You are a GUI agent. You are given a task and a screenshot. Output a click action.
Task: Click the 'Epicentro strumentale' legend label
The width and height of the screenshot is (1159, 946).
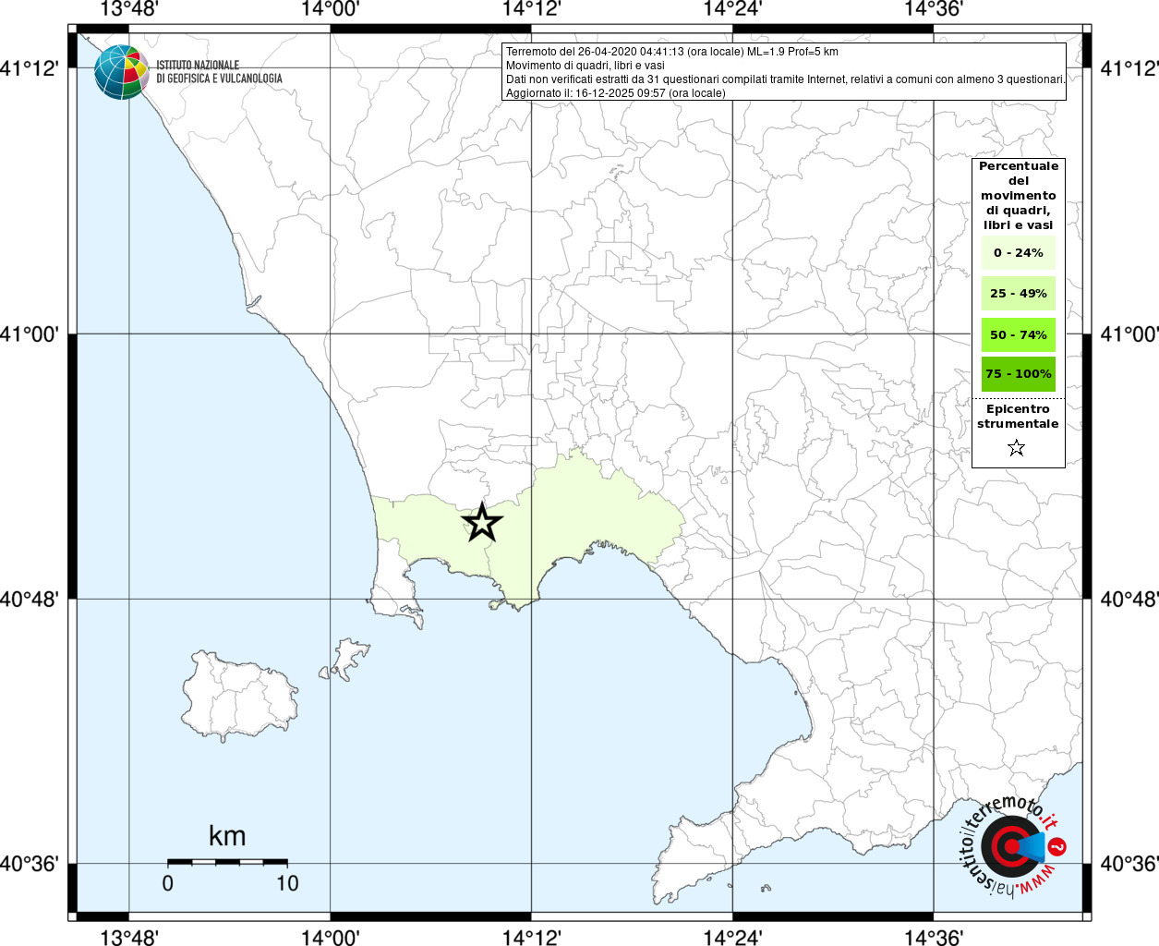tap(1018, 416)
